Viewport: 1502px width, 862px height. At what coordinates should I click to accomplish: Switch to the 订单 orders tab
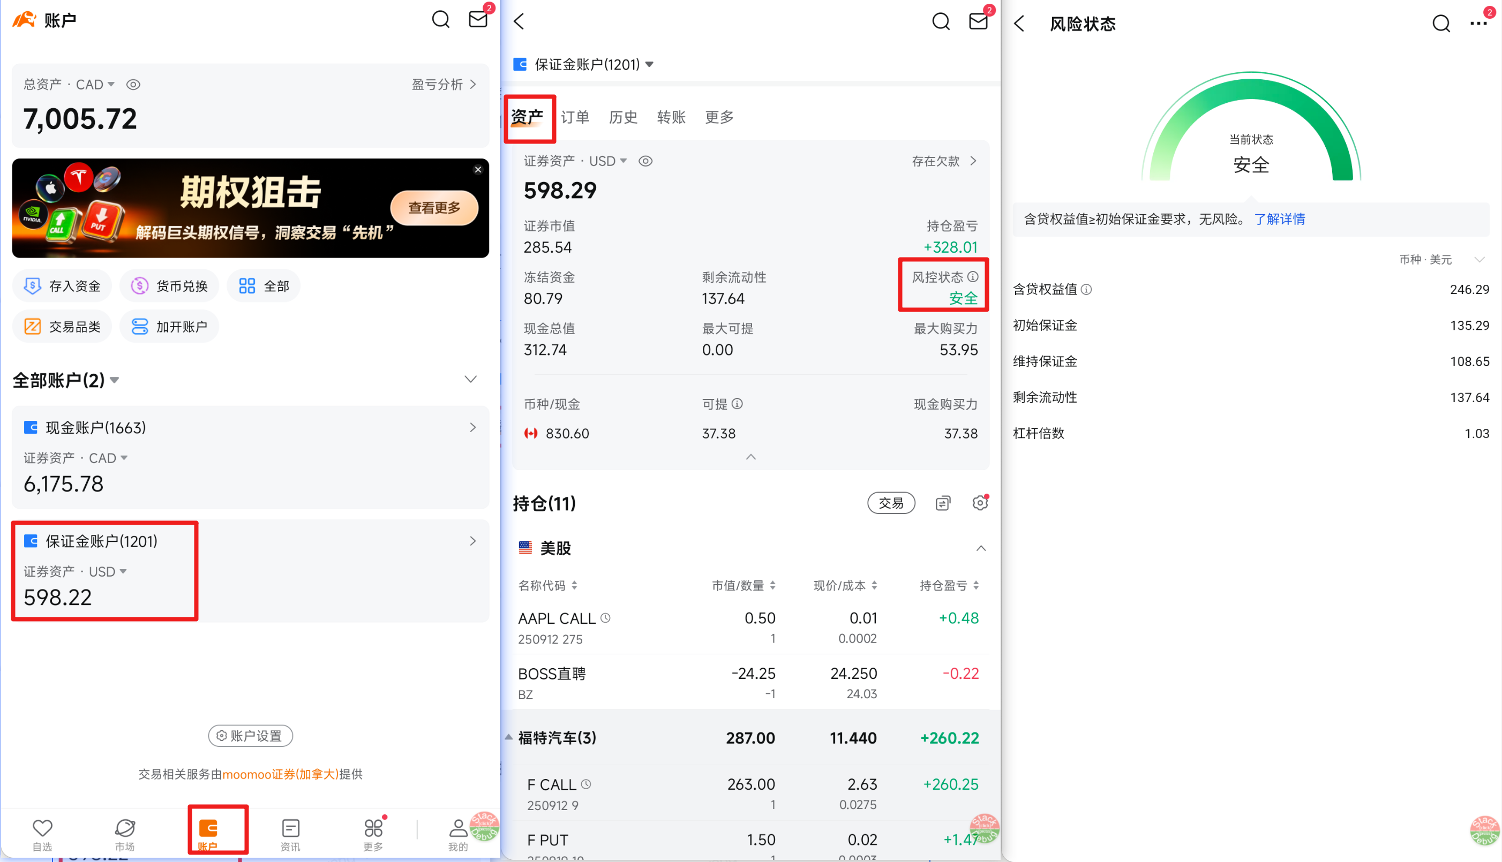(x=575, y=117)
